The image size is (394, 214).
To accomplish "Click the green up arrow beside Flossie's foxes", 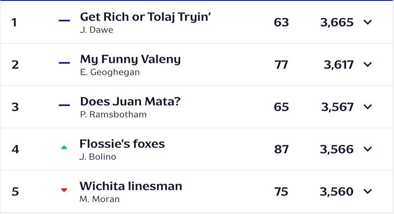I will 64,148.
